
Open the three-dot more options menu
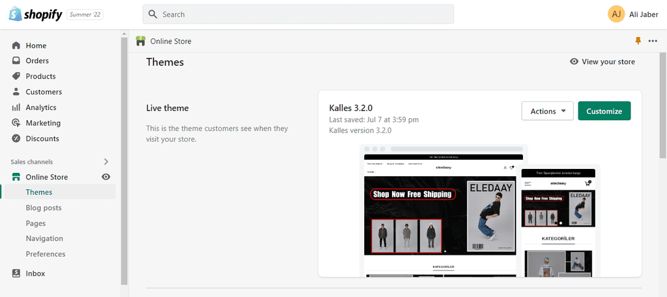coord(653,41)
